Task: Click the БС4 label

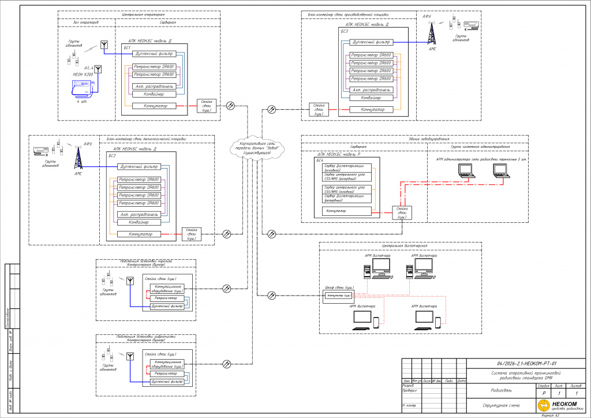Action: coord(320,160)
